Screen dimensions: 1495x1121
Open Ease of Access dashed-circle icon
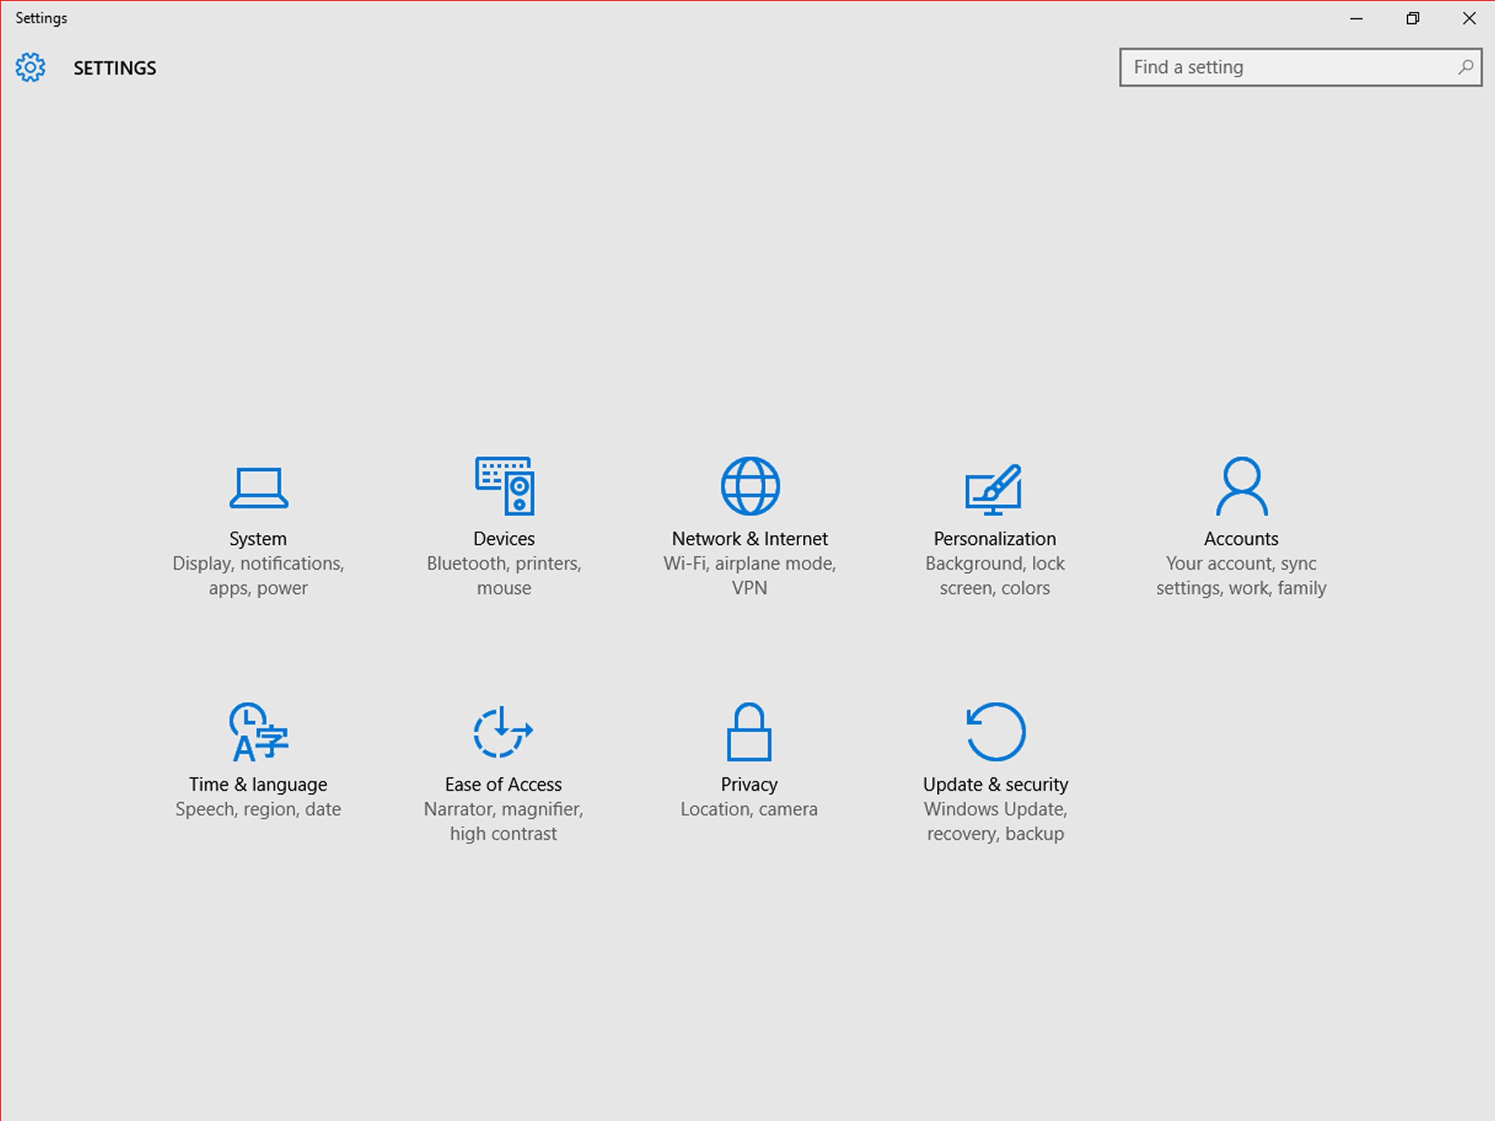[503, 732]
